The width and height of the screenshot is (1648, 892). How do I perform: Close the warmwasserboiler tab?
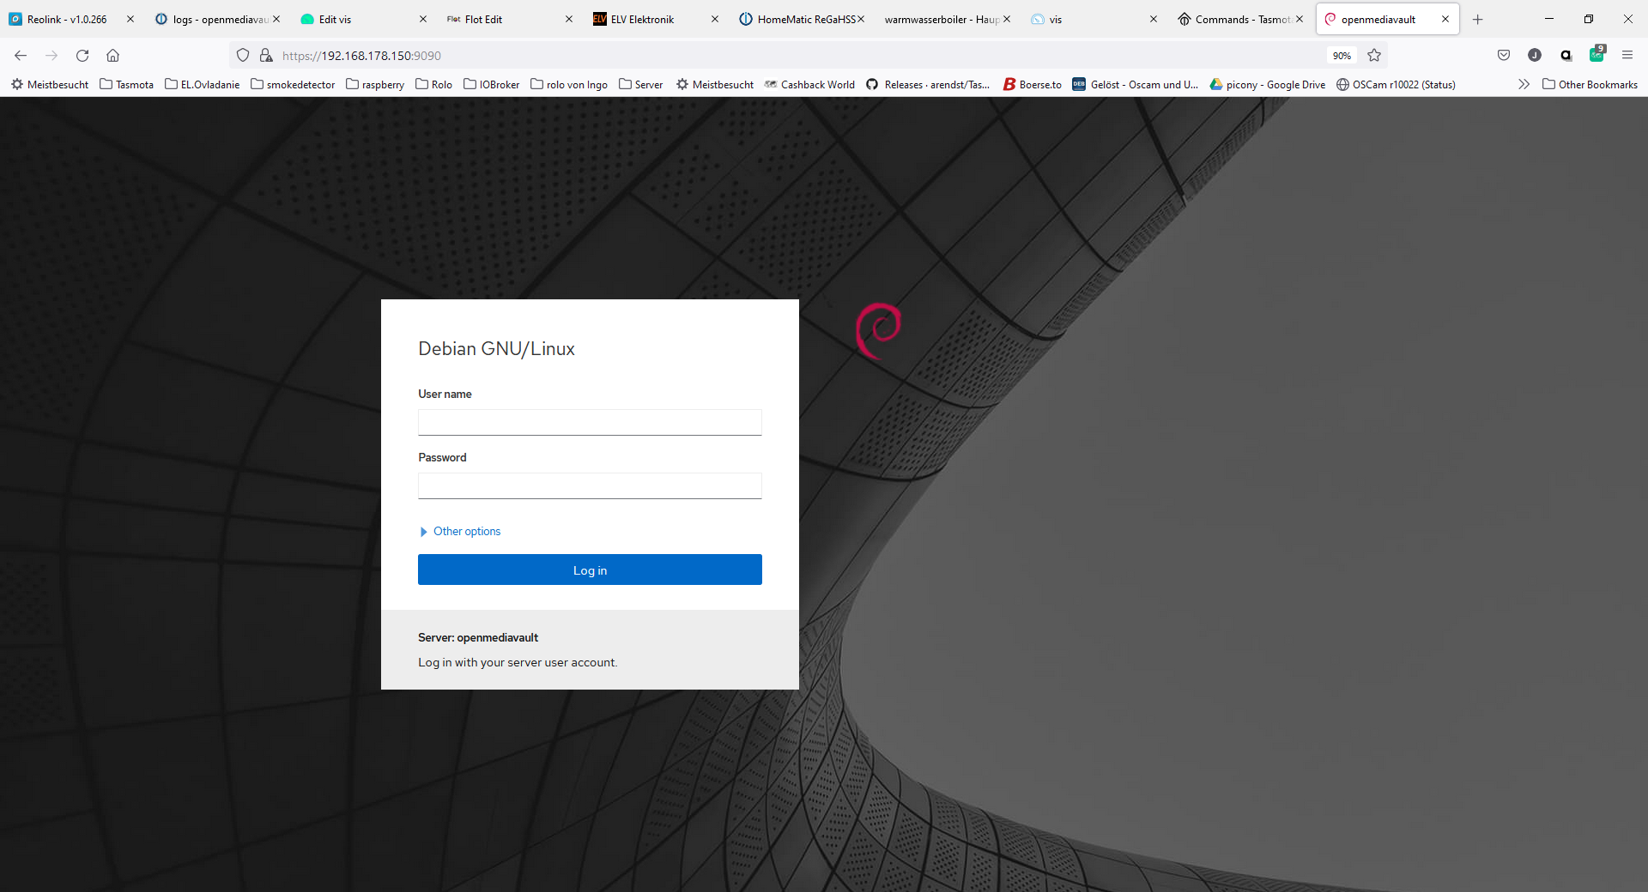[x=1007, y=19]
